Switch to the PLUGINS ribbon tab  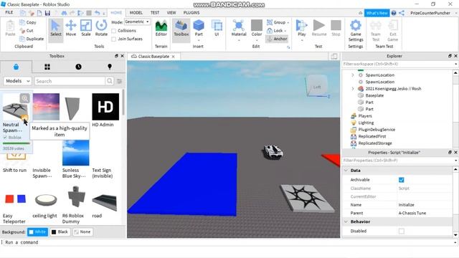click(191, 13)
